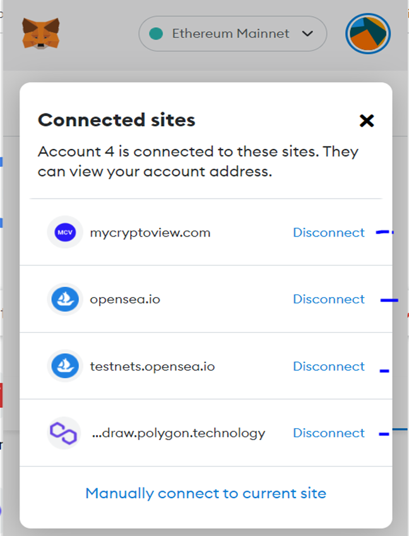Viewport: 409px width, 536px height.
Task: Expand the network selector chevron arrow
Action: (307, 33)
